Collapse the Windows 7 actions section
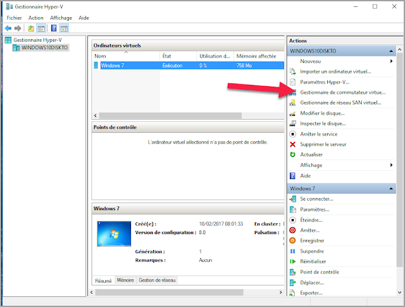 click(391, 189)
